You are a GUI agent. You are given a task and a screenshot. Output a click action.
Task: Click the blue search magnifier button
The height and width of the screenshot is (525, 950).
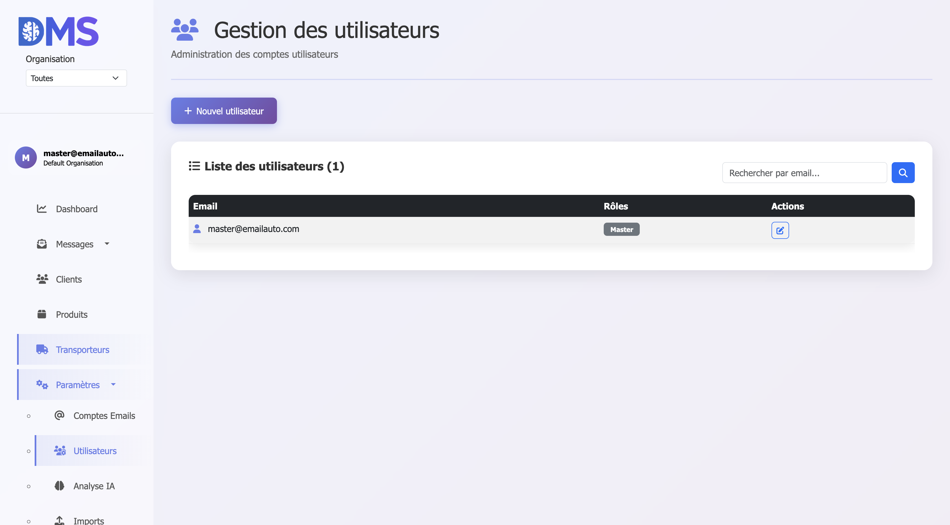coord(902,173)
